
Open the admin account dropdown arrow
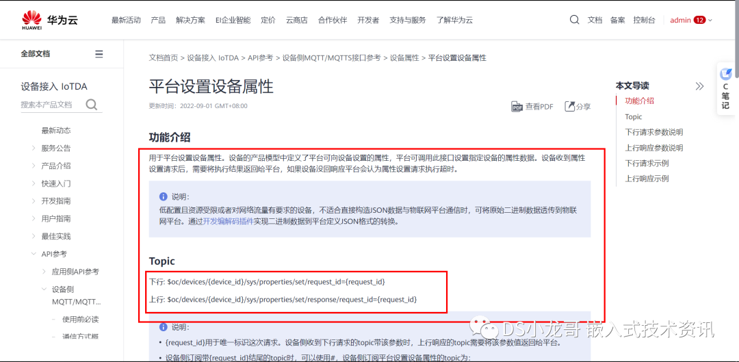point(710,21)
